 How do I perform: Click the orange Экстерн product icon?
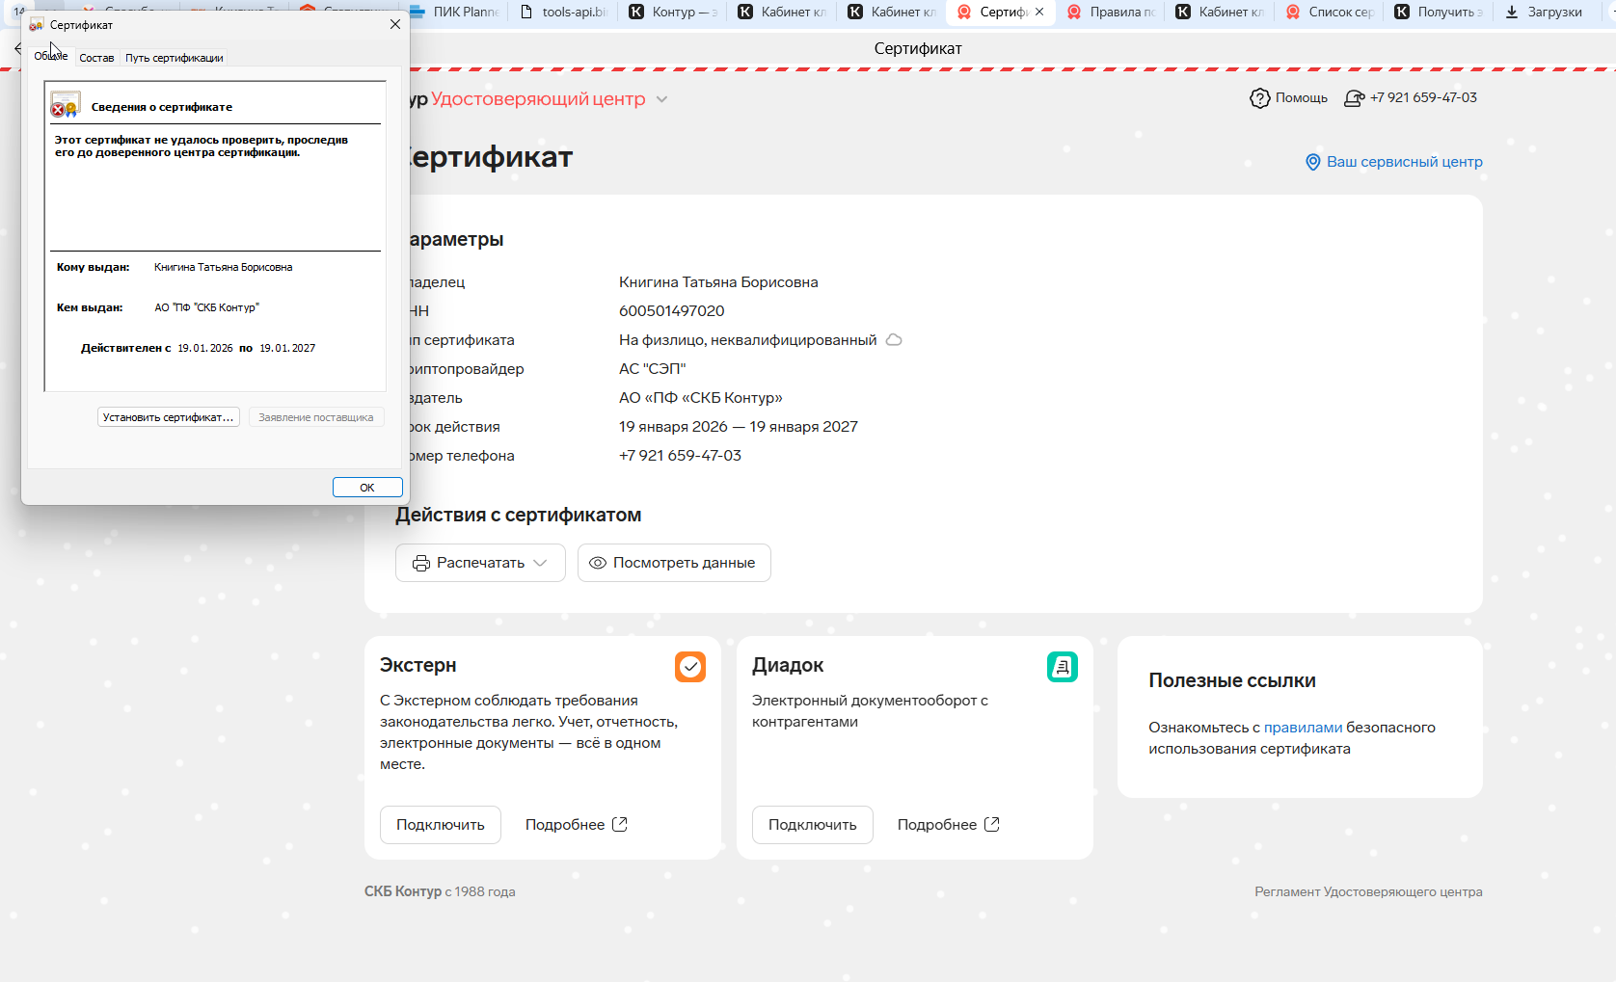pyautogui.click(x=690, y=667)
